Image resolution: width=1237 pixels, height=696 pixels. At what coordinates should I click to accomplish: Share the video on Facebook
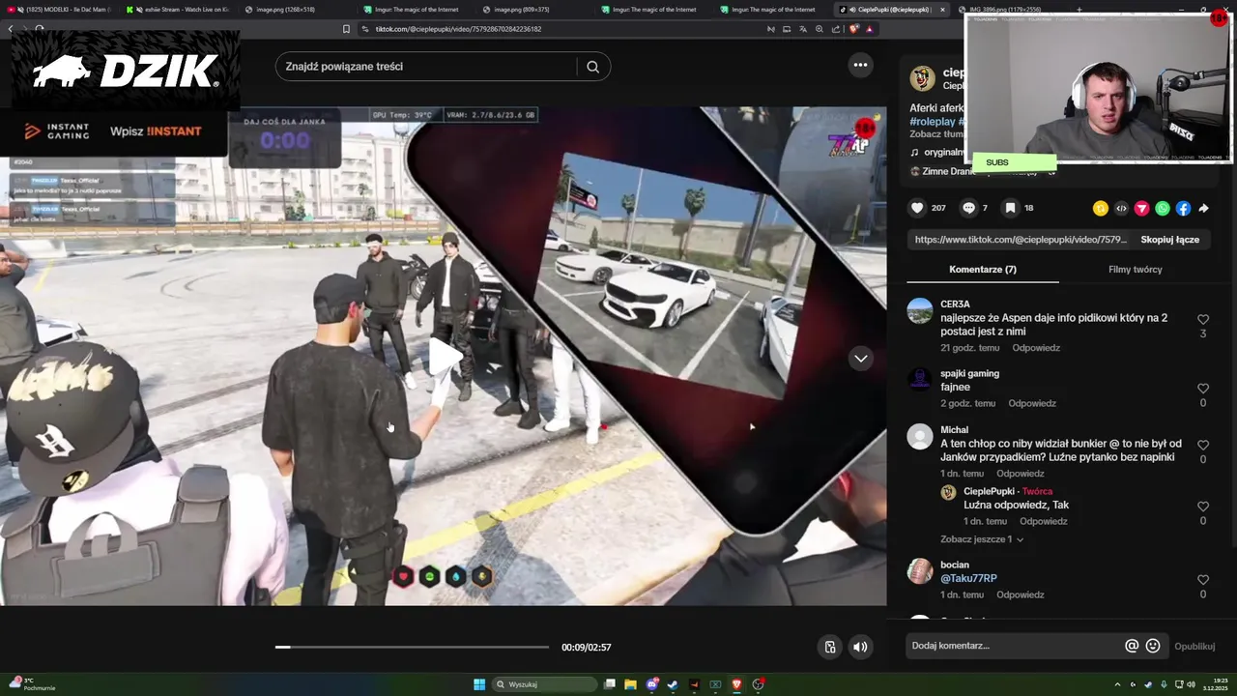(1183, 208)
